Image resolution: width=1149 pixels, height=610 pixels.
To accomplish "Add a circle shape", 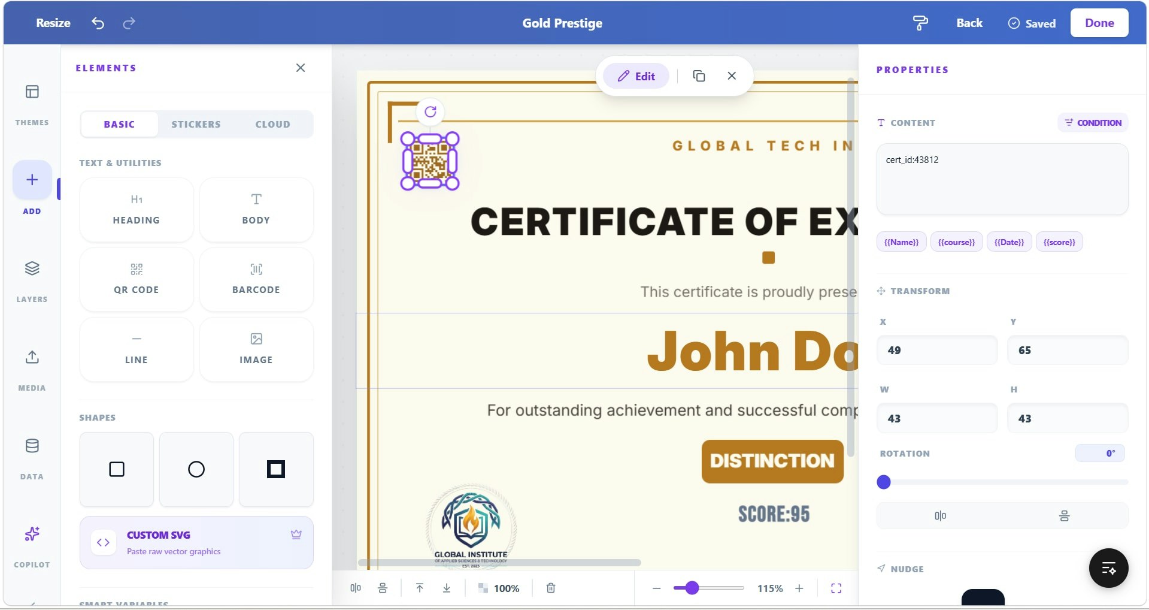I will (x=196, y=469).
